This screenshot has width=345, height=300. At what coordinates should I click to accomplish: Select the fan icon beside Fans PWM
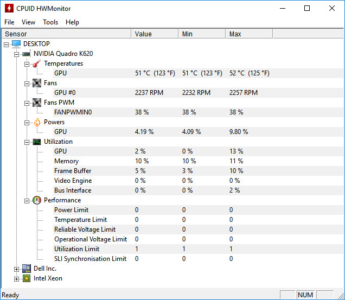pyautogui.click(x=37, y=103)
